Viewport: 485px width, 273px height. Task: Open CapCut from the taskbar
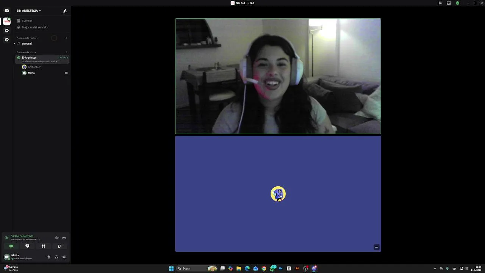[x=289, y=268]
